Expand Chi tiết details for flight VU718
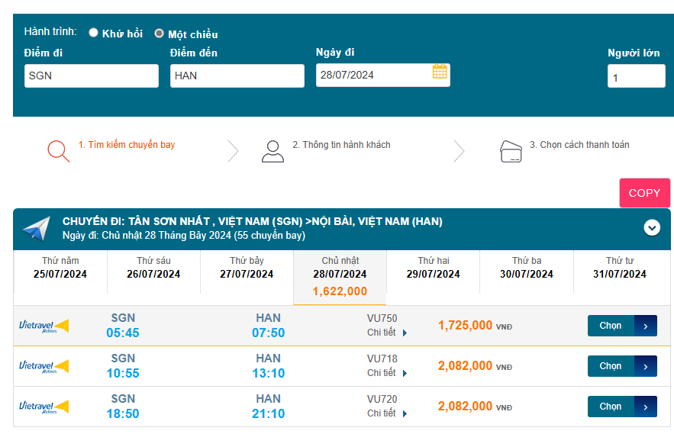674x434 pixels. (387, 373)
